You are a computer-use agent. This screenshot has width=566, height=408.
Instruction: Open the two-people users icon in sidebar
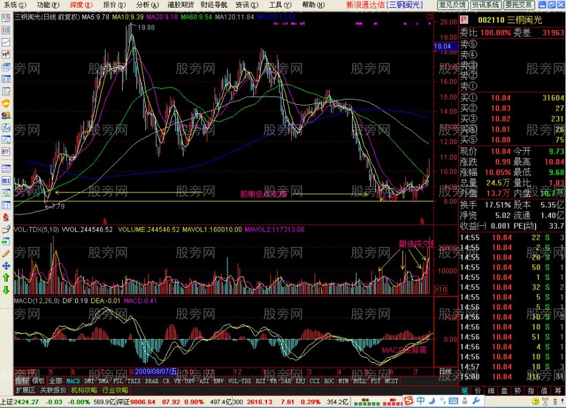pos(6,116)
